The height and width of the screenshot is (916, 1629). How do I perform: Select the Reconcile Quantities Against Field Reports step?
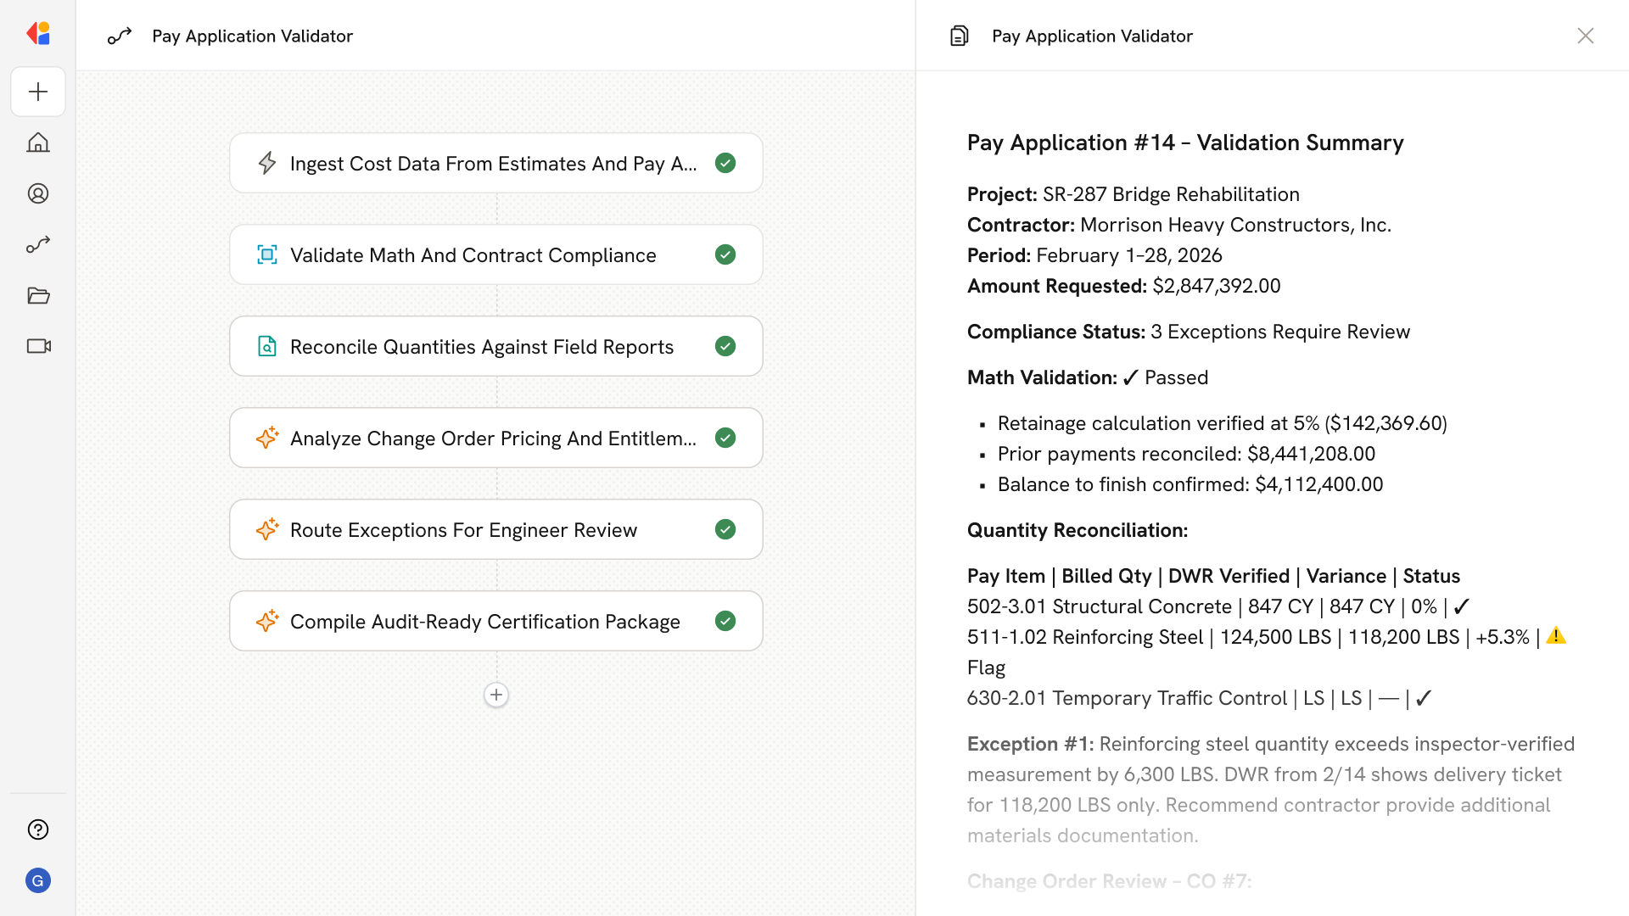(x=482, y=347)
